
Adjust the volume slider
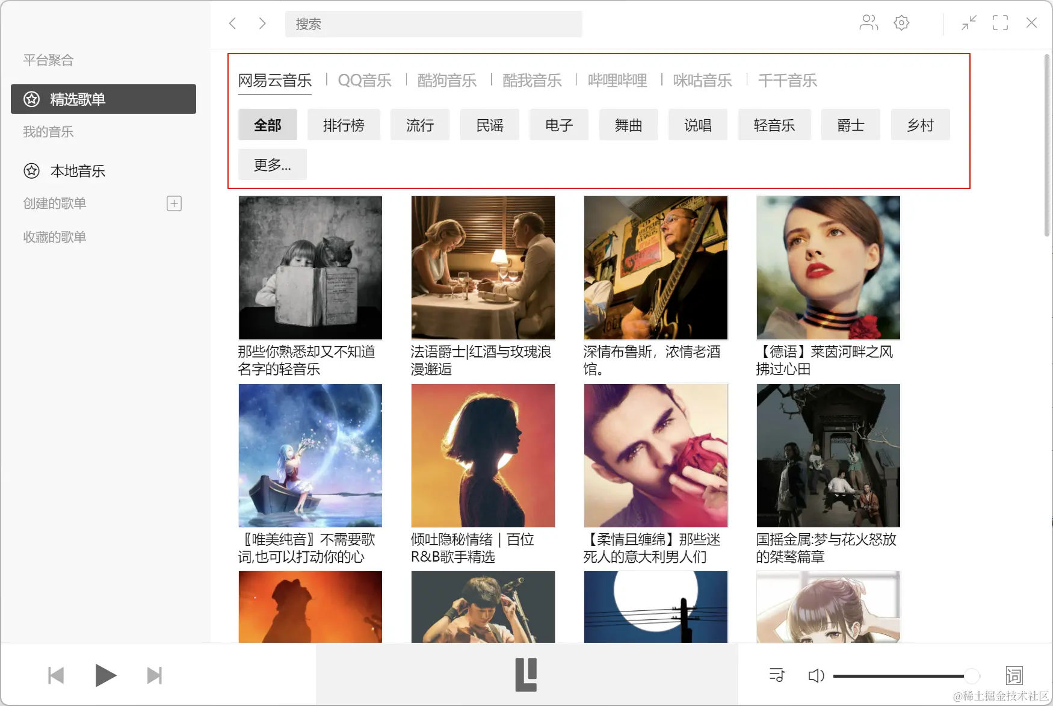tap(907, 676)
